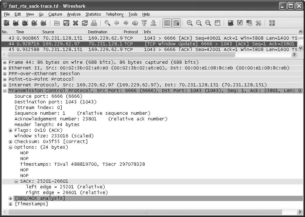Expand the Frame 44 tree node
Viewport: 305px width, 217px height.
point(5,62)
